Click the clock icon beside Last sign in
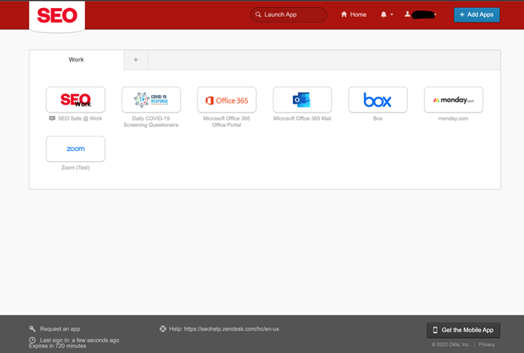 tap(33, 340)
